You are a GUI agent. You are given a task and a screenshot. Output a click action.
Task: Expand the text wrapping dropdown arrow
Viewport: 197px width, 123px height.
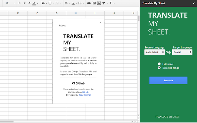(83, 3)
